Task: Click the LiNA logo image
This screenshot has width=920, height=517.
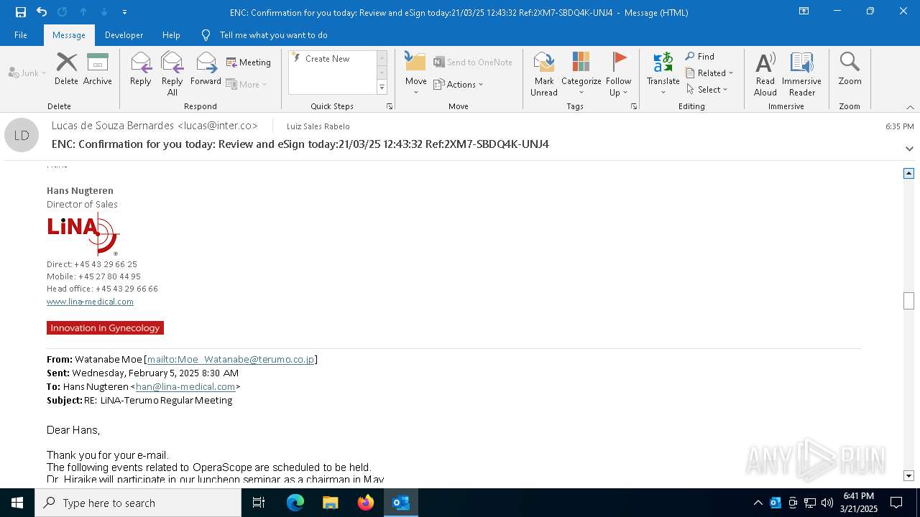Action: pos(83,233)
